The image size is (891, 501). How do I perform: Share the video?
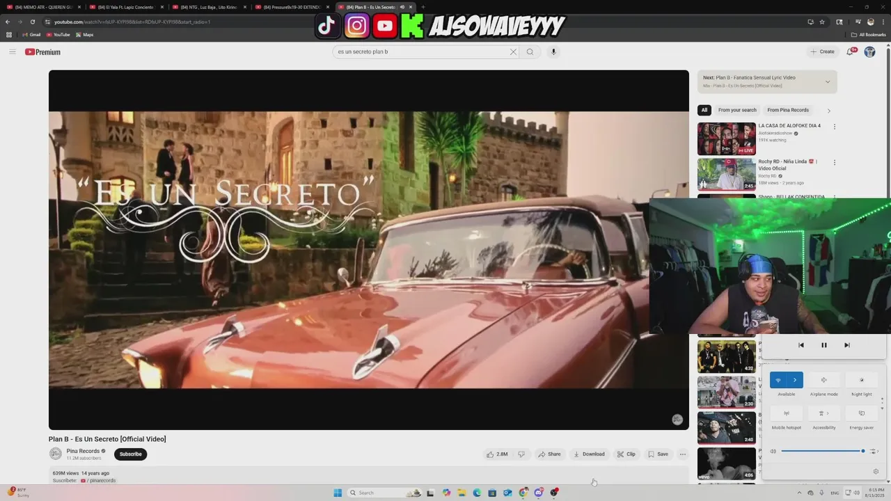(549, 454)
